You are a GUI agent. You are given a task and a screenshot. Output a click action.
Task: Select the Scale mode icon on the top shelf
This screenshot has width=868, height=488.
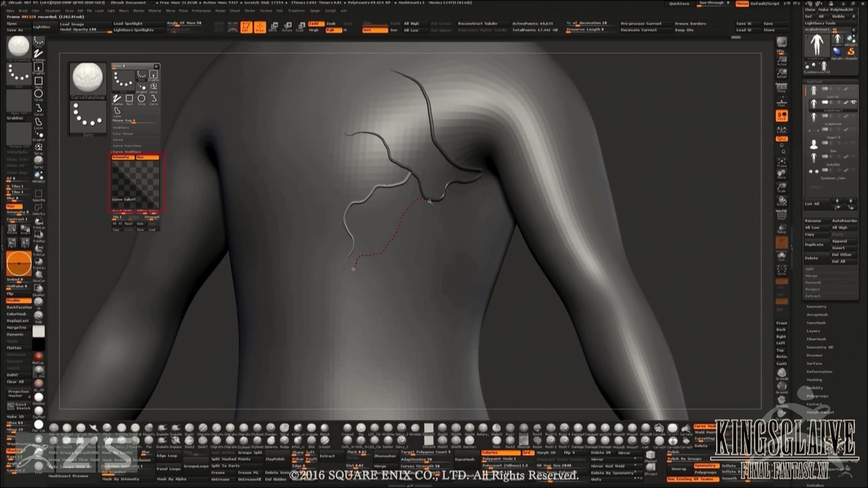[x=301, y=27]
